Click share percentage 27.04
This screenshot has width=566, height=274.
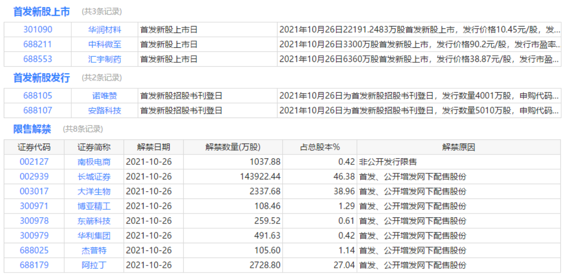pos(344,265)
